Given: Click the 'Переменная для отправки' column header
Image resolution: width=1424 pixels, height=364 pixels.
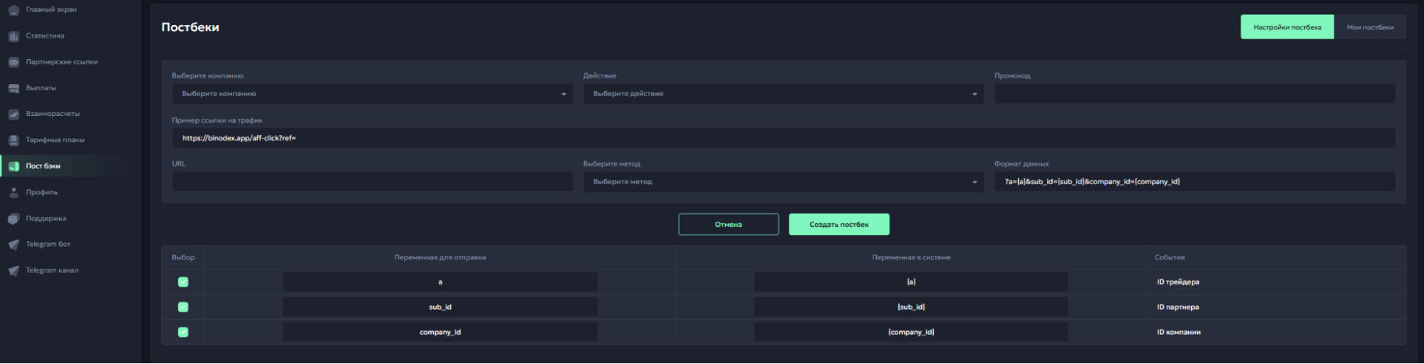Looking at the screenshot, I should point(440,257).
